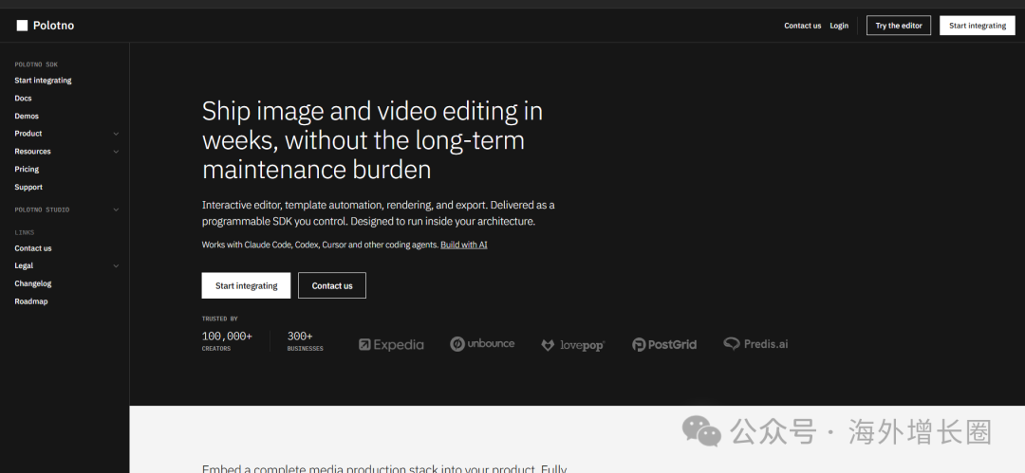The image size is (1025, 473).
Task: Click the PostGrid logo
Action: coord(664,344)
